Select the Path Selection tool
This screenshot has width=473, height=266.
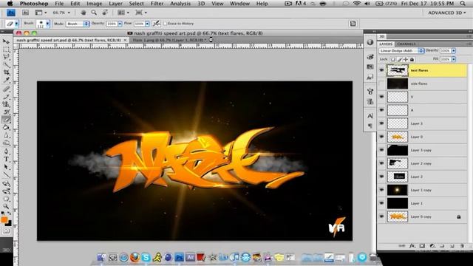pos(6,167)
